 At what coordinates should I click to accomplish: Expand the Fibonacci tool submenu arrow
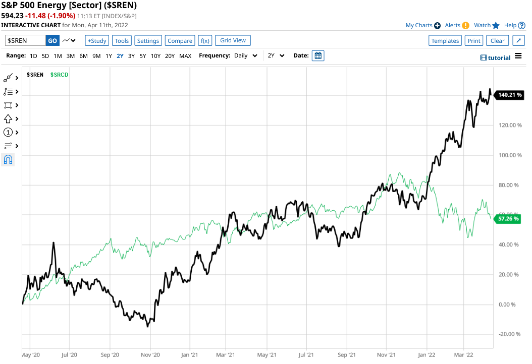pyautogui.click(x=17, y=92)
